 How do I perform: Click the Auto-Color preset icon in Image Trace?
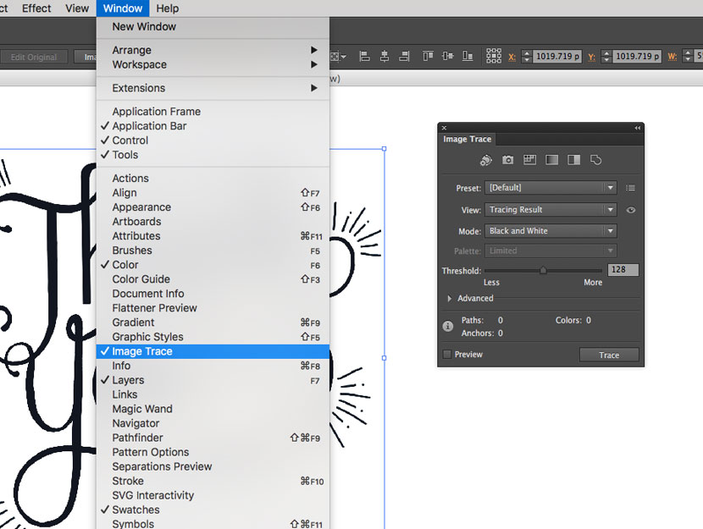click(x=485, y=160)
